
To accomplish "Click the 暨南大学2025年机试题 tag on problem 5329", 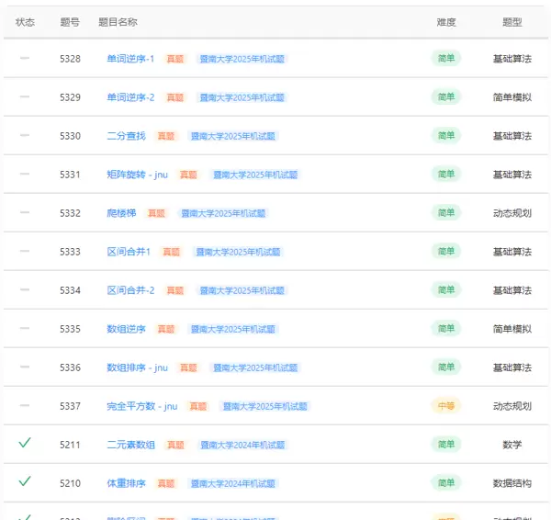I will [242, 97].
